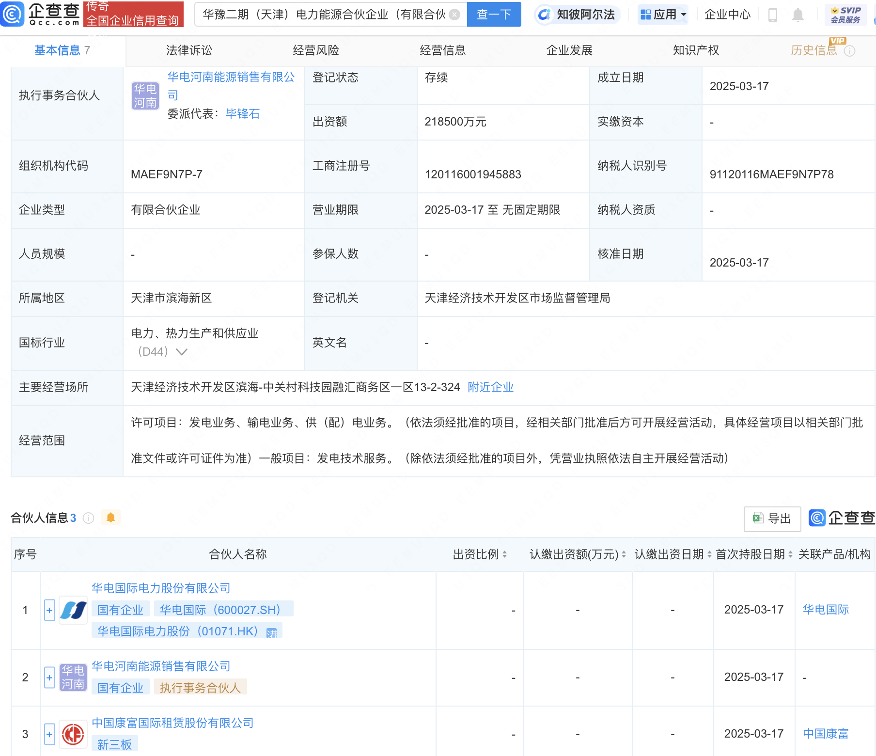Open notifications bell in header
Screen dimensions: 876x756
pyautogui.click(x=798, y=15)
